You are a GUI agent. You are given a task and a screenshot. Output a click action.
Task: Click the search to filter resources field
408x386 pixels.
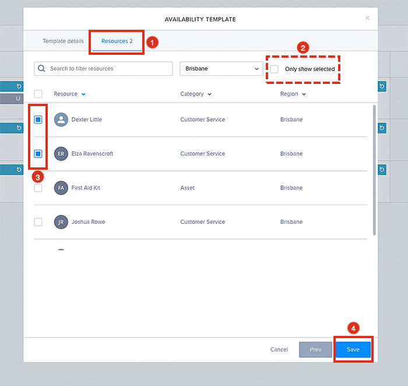click(103, 69)
